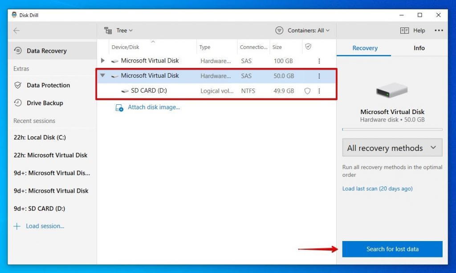Click the Search for lost data button
The image size is (456, 273).
pos(392,249)
